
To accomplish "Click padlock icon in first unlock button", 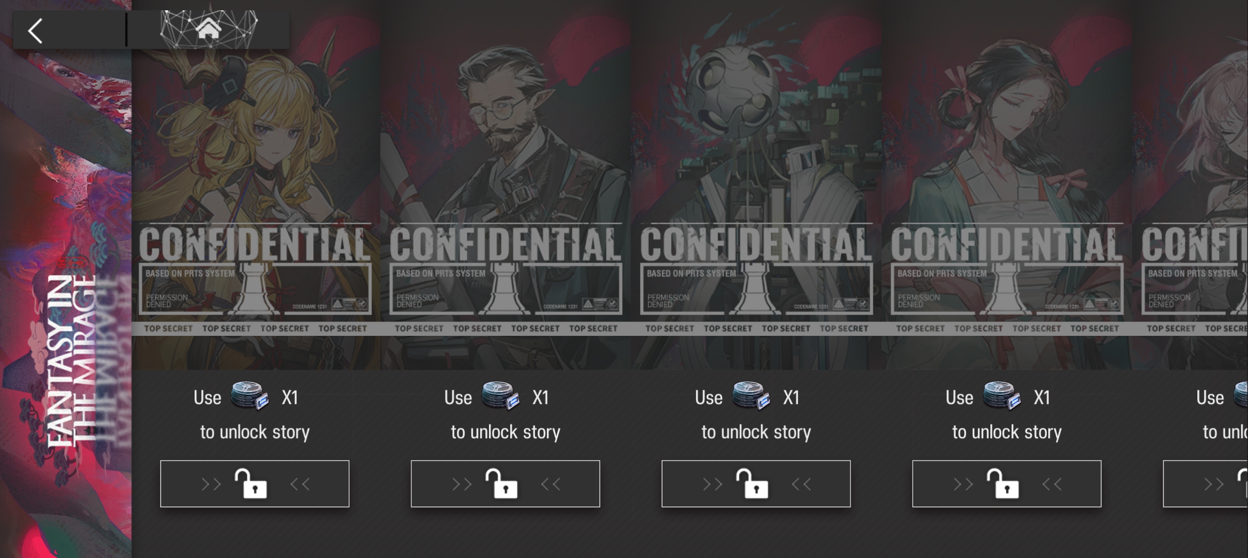I will tap(251, 484).
